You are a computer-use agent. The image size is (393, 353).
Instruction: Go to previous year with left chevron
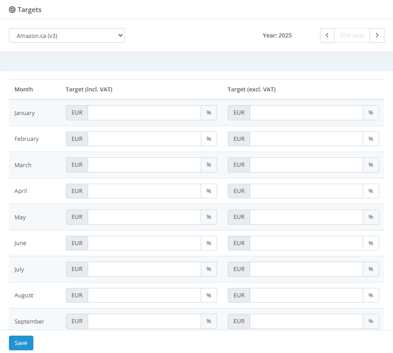[x=327, y=35]
